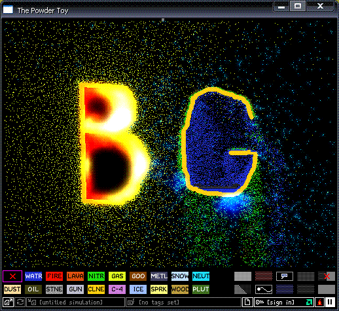This screenshot has width=339, height=311.
Task: Open the open-simulation icon
Action: [x=9, y=302]
